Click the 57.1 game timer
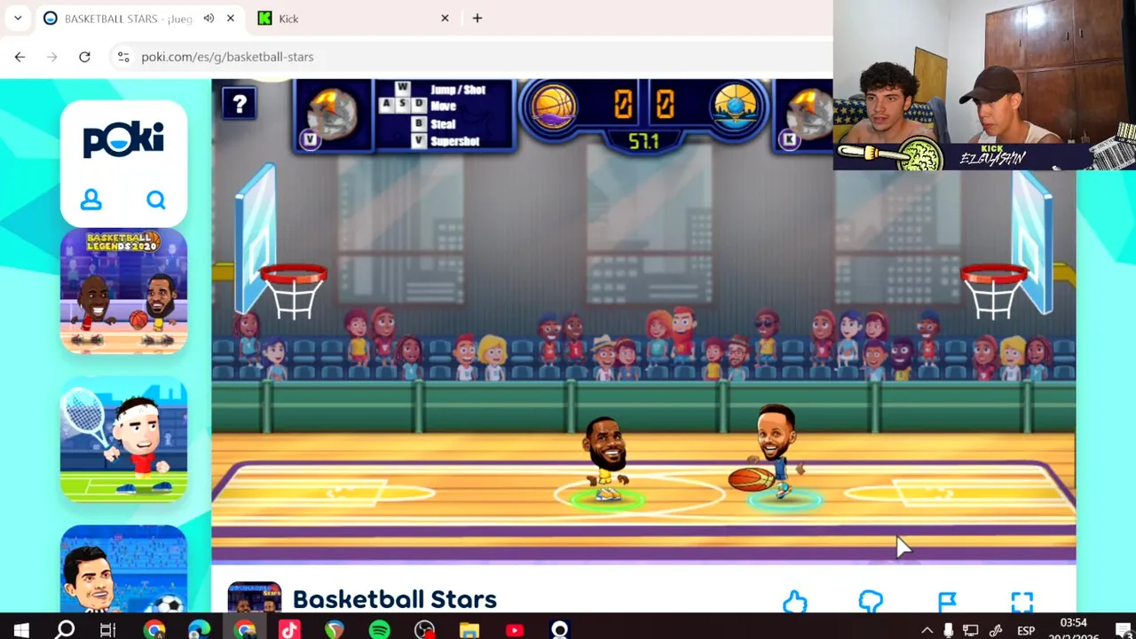The height and width of the screenshot is (639, 1136). click(643, 141)
